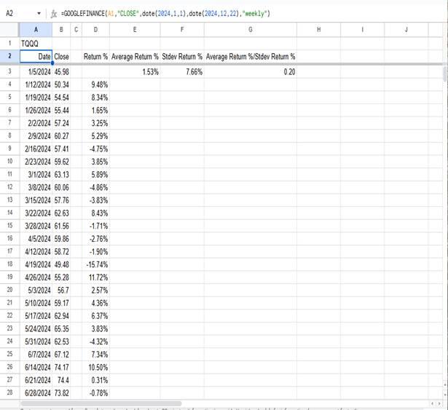Click the return cell 9.48%
The width and height of the screenshot is (448, 410).
[95, 84]
